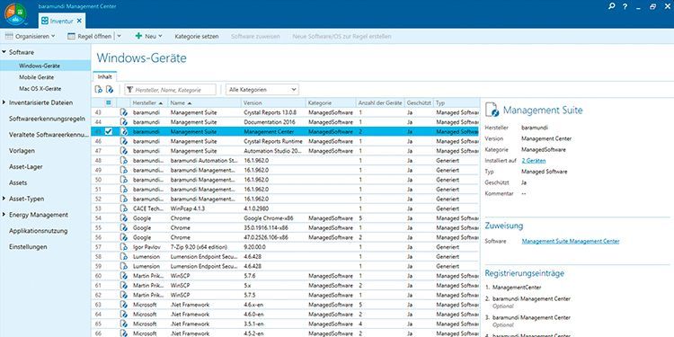The height and width of the screenshot is (337, 674).
Task: Click software icon in WinSCP 5.x row
Action: pos(124,286)
